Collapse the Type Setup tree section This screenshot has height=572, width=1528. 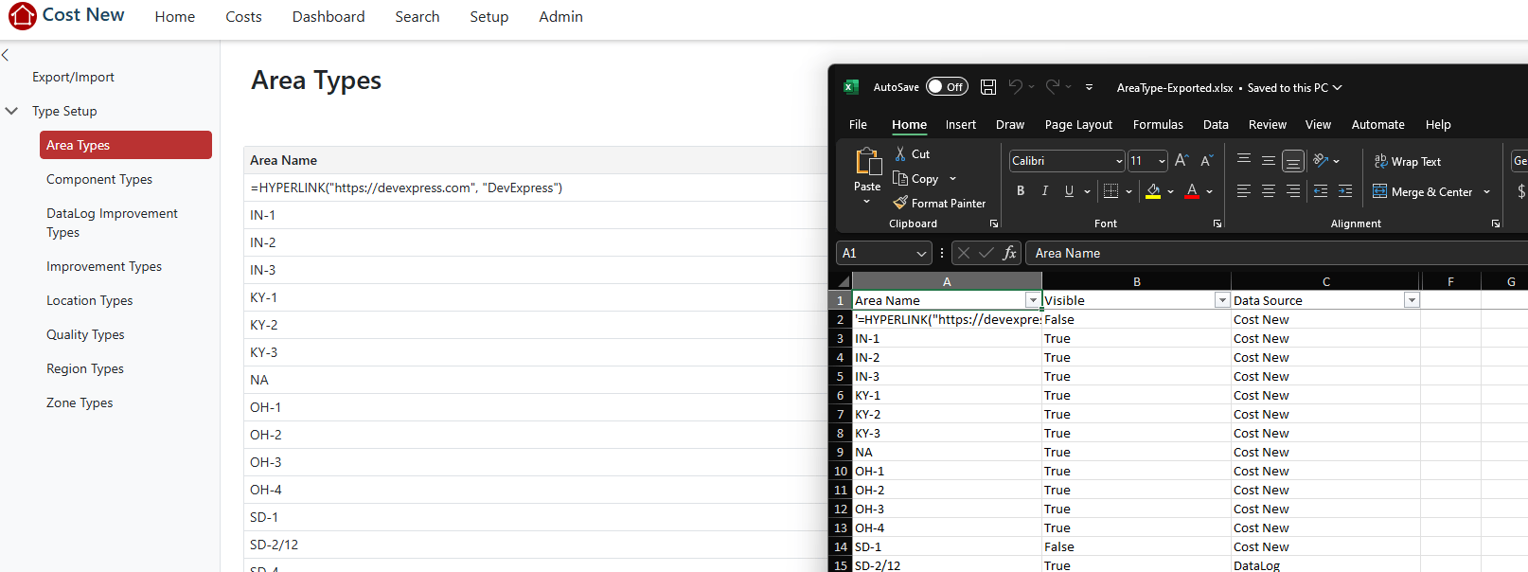(12, 111)
